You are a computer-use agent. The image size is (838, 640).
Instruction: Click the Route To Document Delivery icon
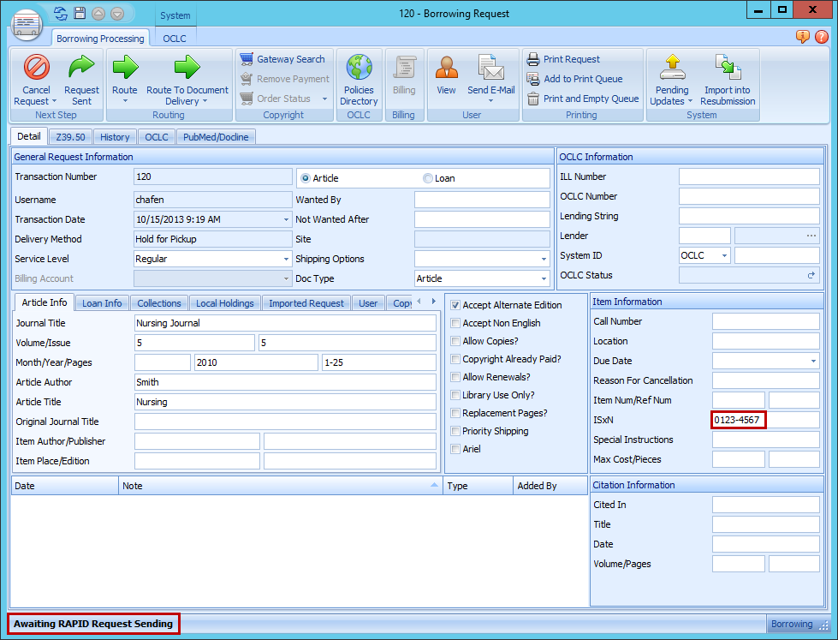tap(187, 68)
